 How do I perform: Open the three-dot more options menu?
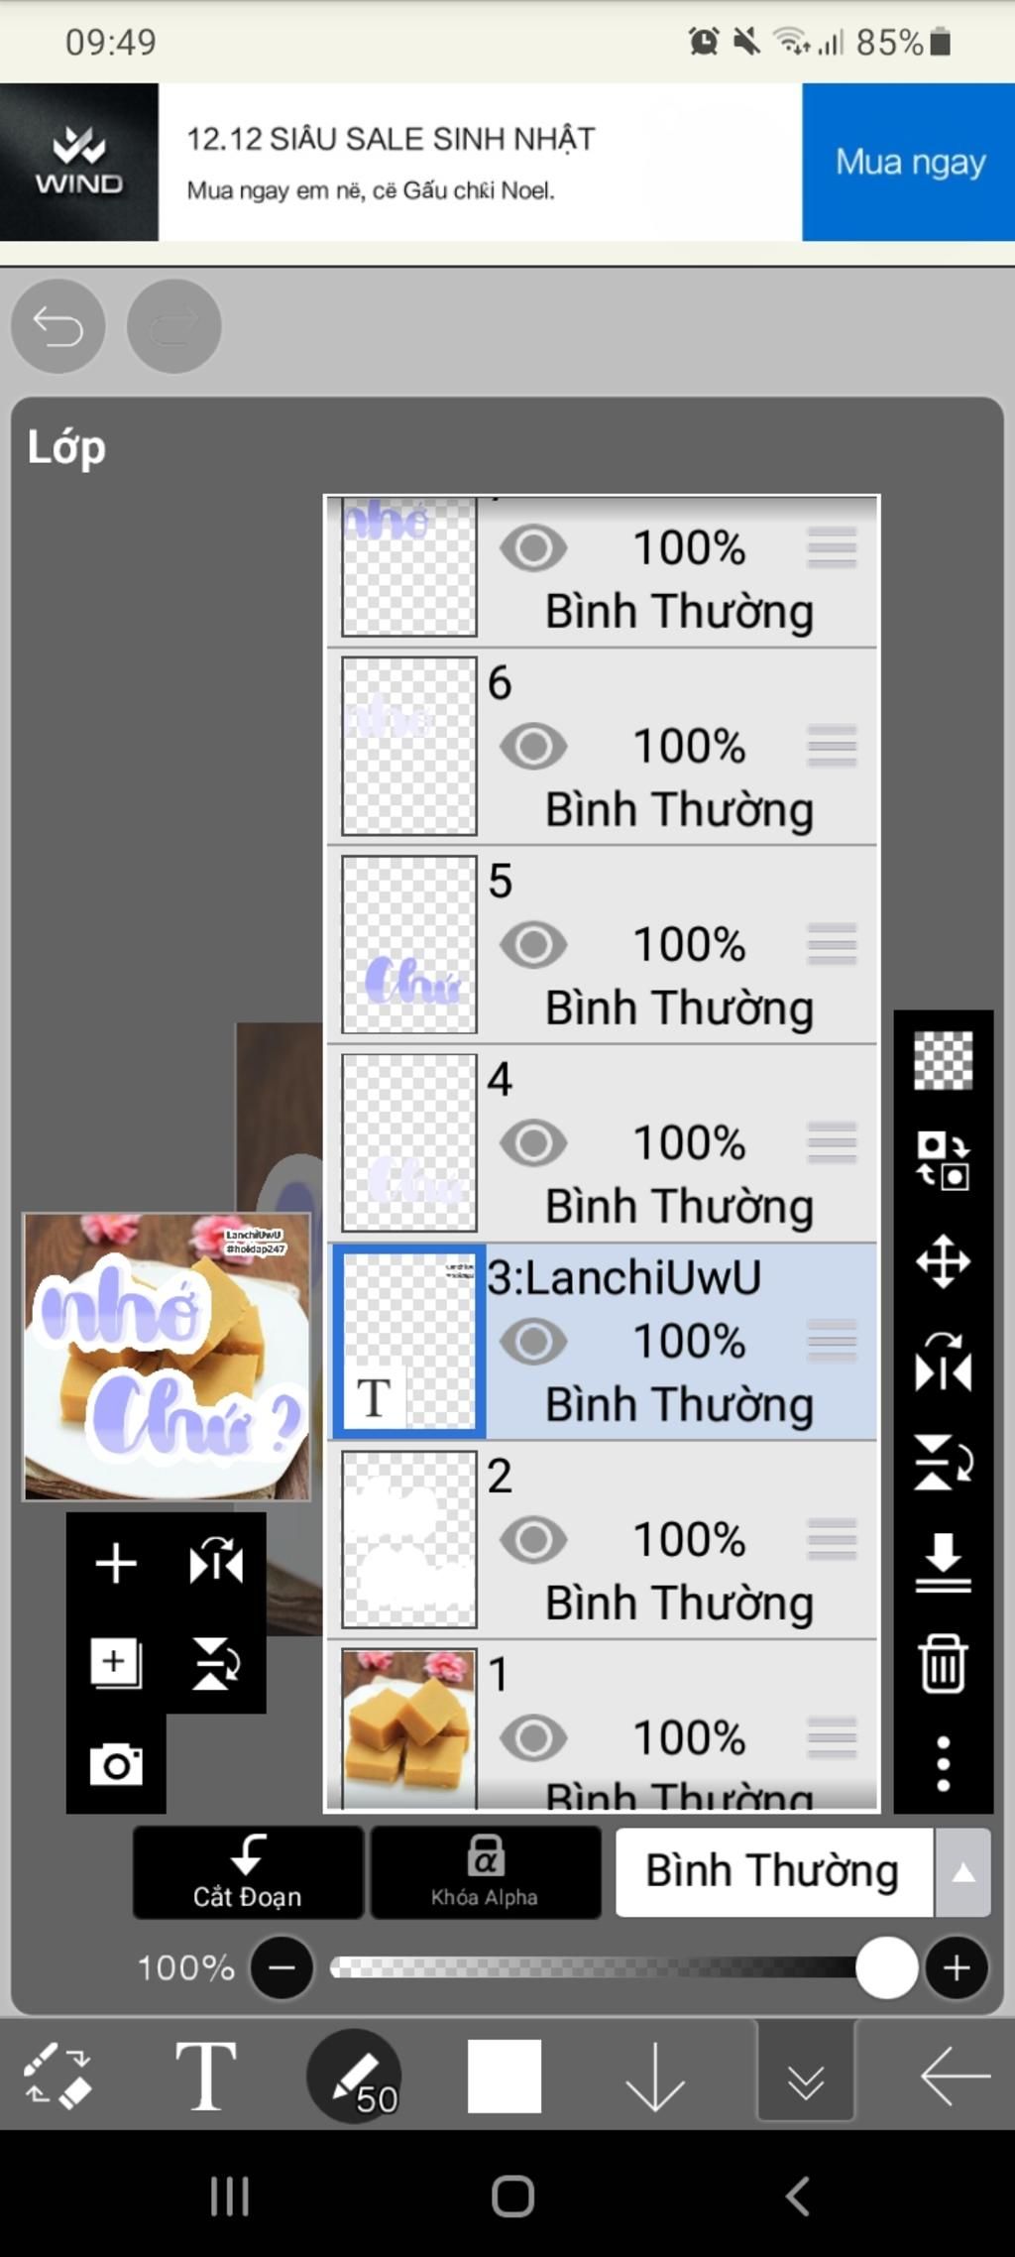pyautogui.click(x=943, y=1763)
